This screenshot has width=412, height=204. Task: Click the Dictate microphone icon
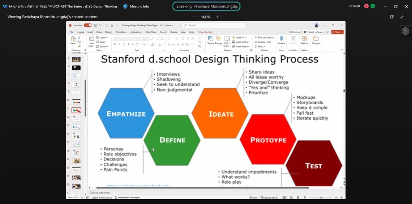pyautogui.click(x=281, y=39)
